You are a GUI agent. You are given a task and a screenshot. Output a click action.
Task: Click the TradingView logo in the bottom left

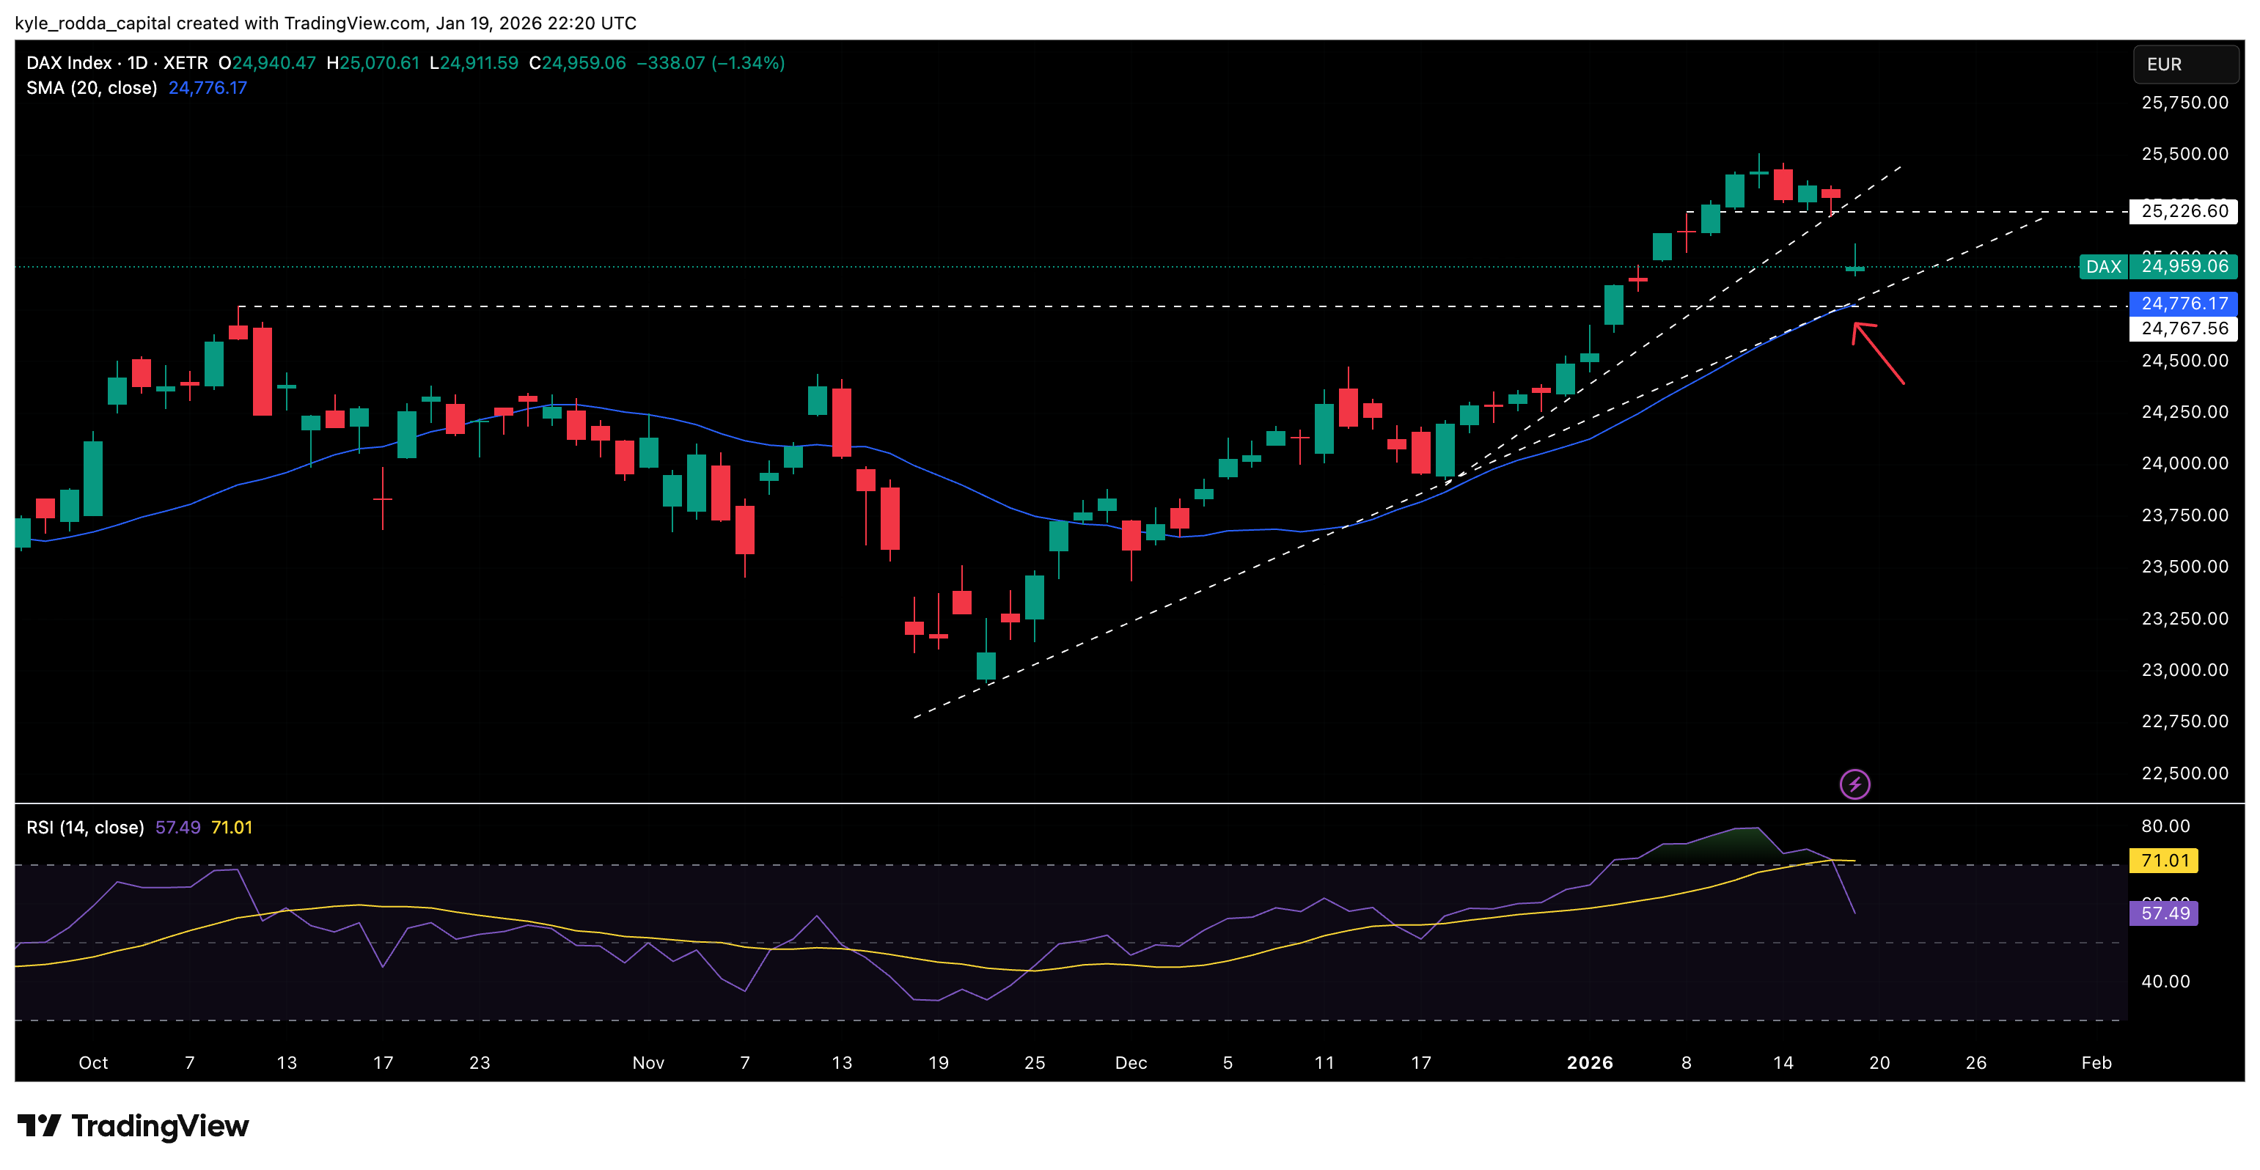130,1126
